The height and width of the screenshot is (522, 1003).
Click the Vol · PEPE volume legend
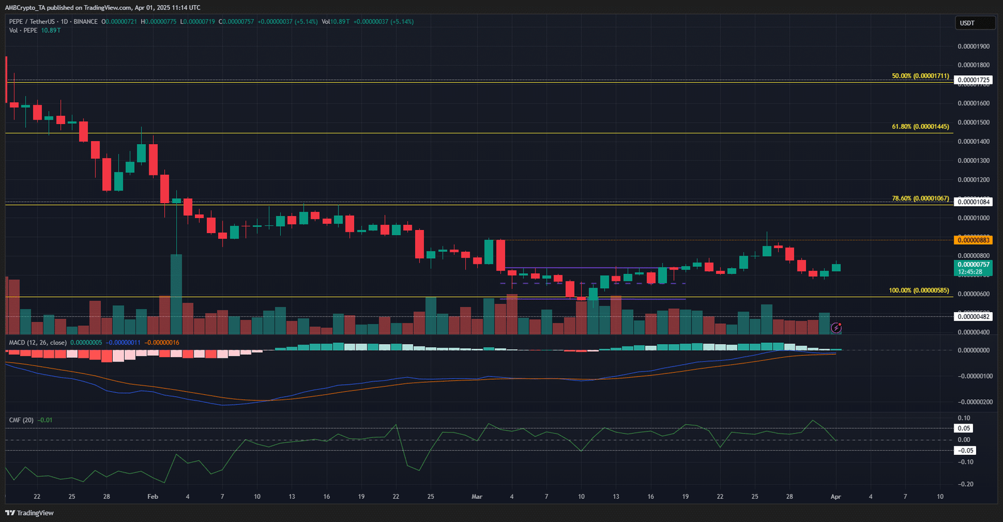23,30
